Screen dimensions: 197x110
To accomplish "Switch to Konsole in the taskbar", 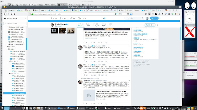I will click(x=80, y=108).
